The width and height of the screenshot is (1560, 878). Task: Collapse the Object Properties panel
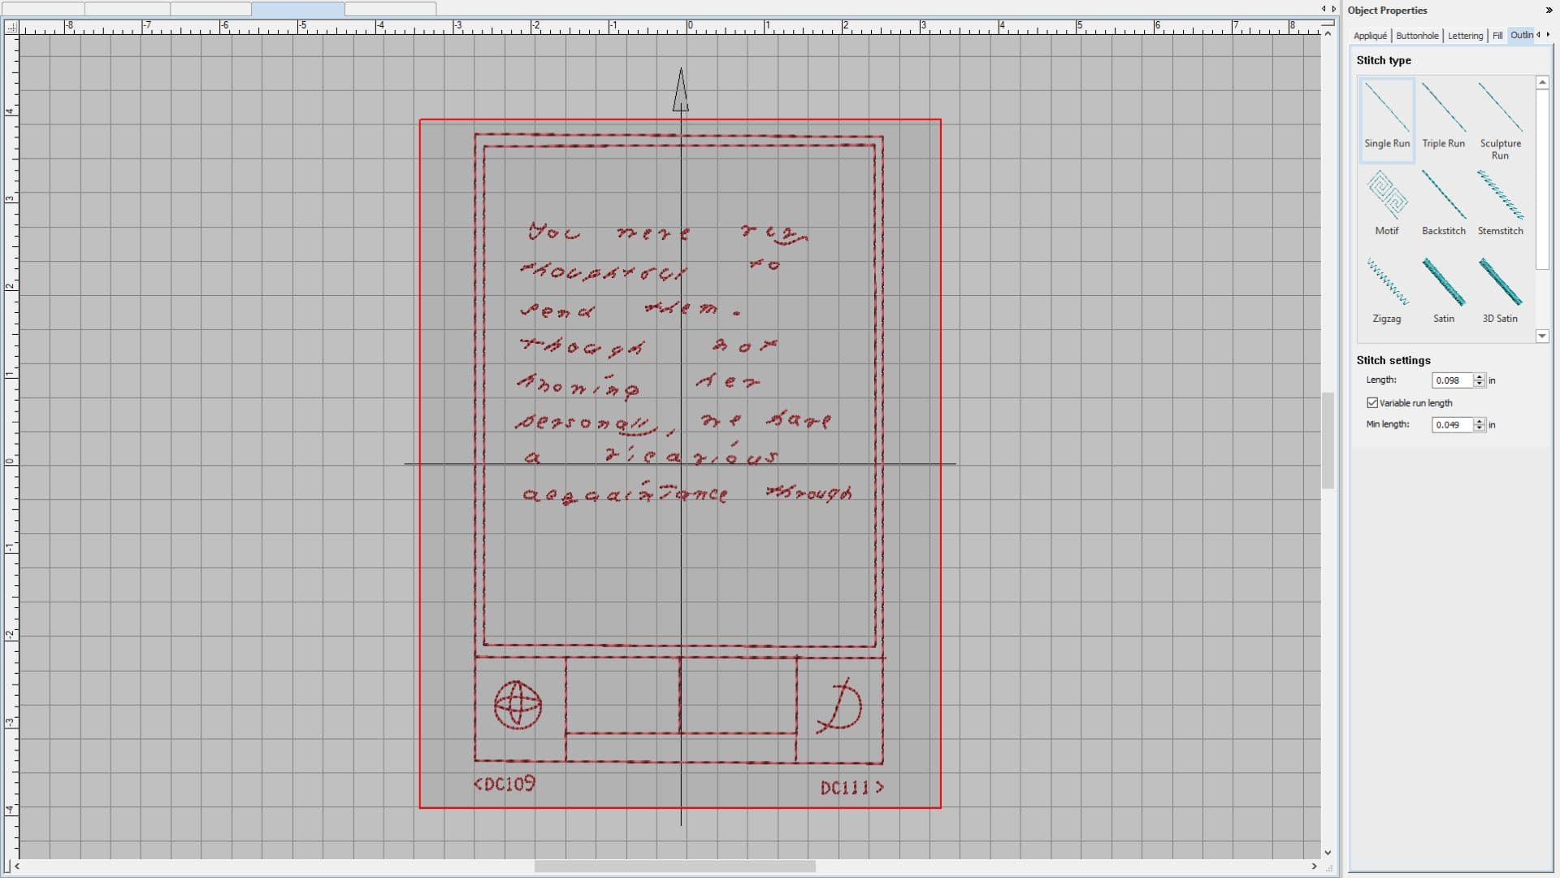coord(1549,11)
